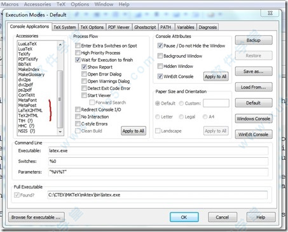Switch to the Ghostscript tab
This screenshot has width=288, height=232.
145,27
